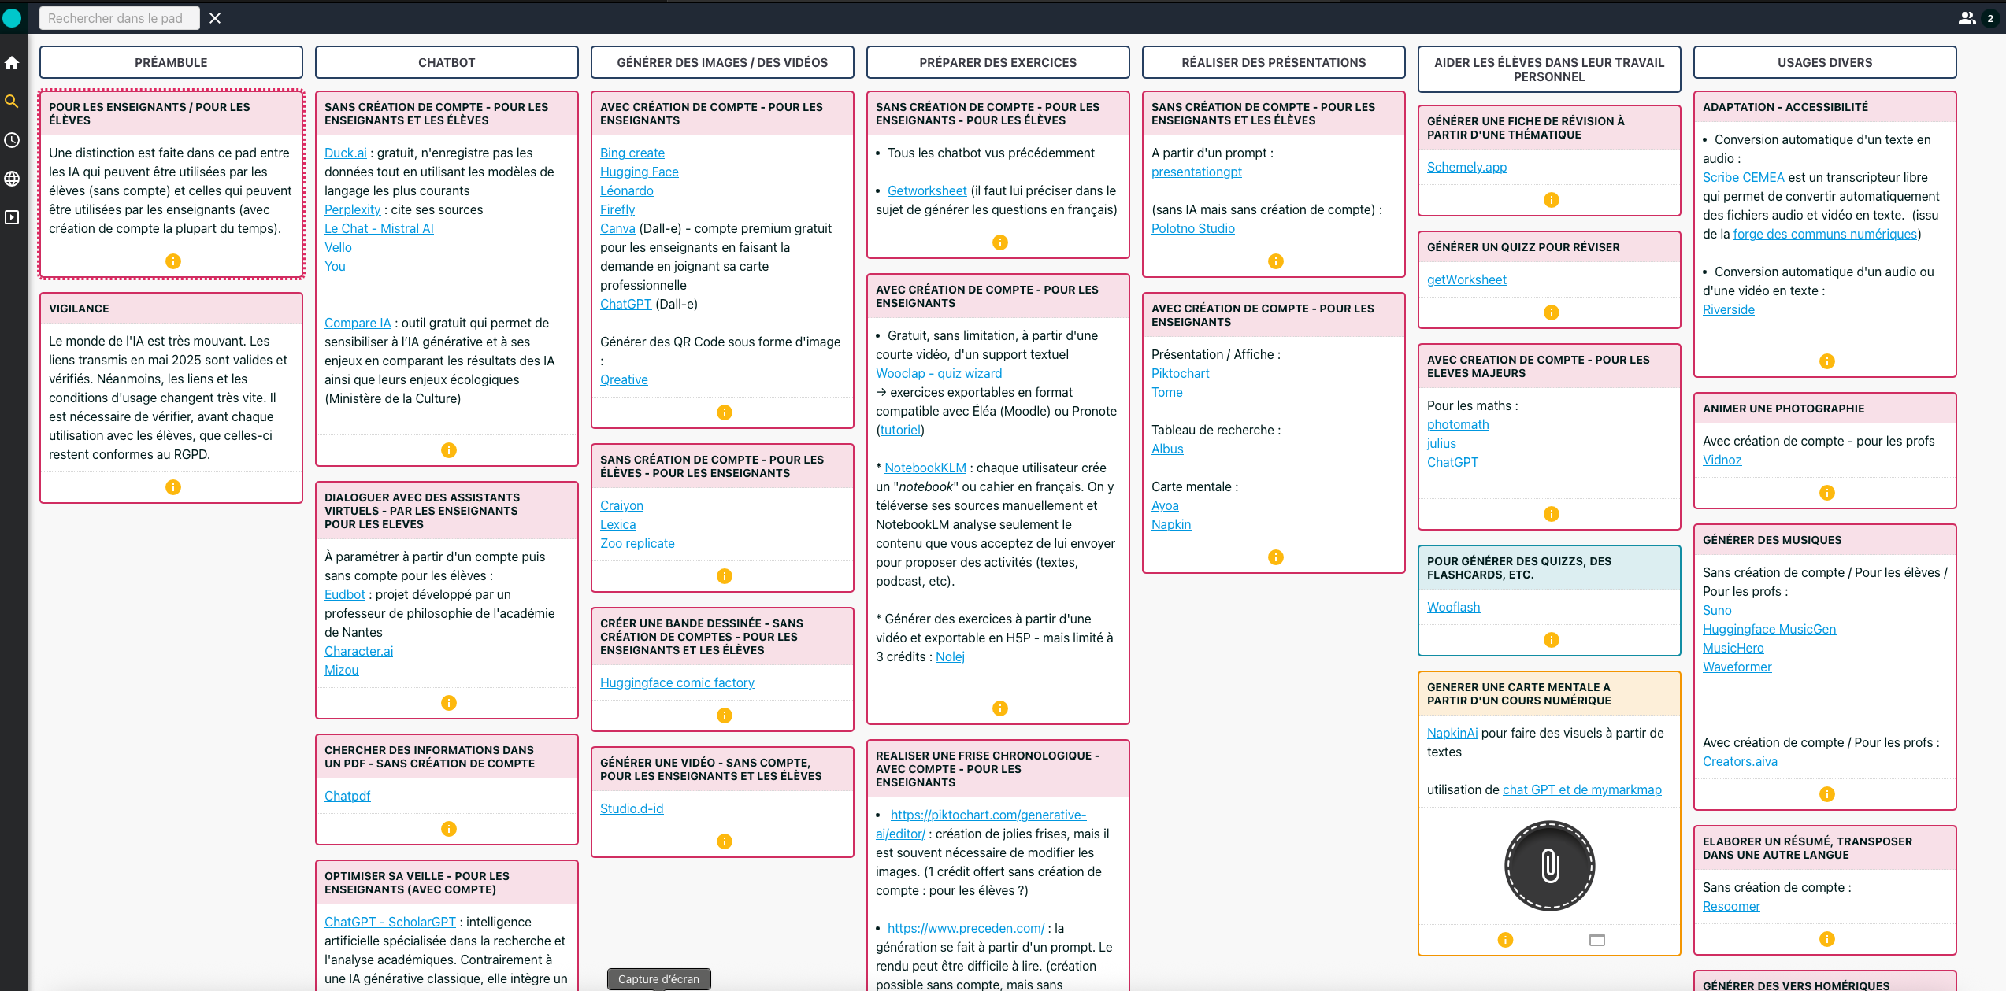Select the USAGES DIVERS column header
This screenshot has height=991, width=2006.
tap(1825, 62)
